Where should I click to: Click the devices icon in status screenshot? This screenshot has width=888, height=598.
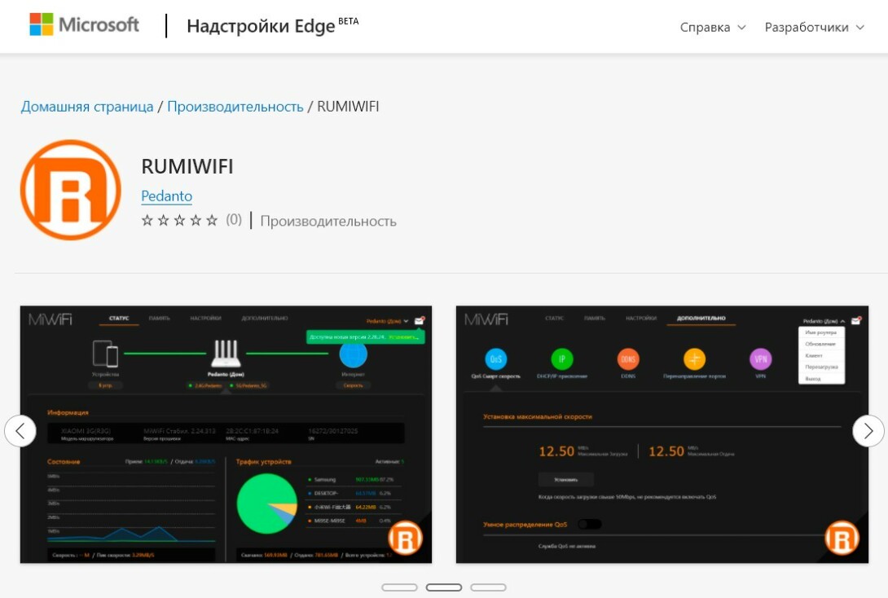tap(105, 354)
